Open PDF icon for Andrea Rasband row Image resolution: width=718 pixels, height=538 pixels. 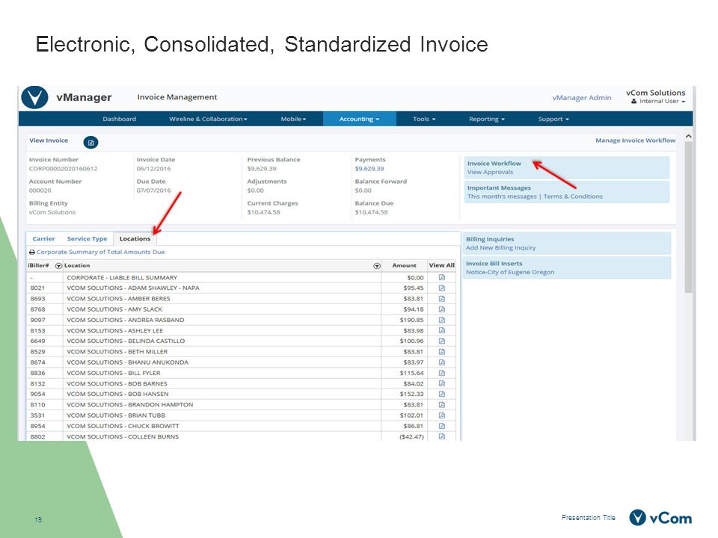tap(442, 320)
